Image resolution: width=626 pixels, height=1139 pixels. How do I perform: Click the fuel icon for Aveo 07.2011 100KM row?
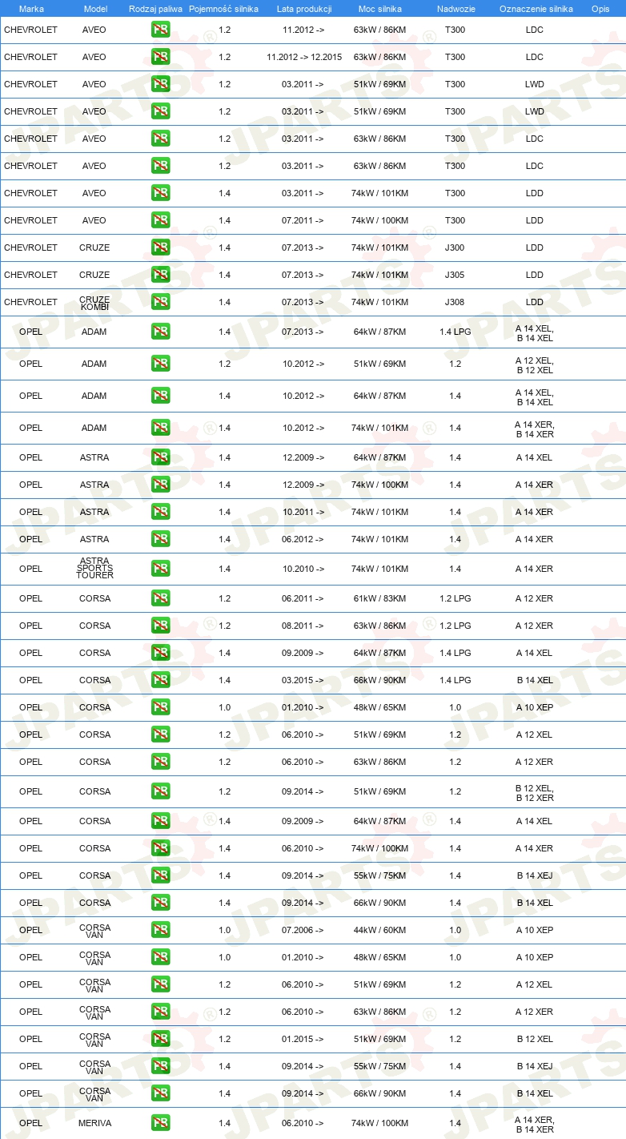point(160,220)
